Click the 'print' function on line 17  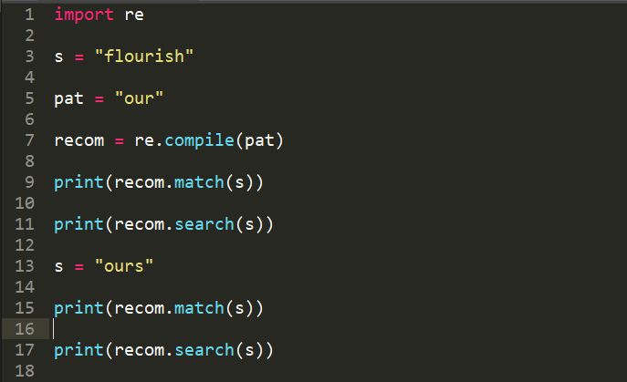pyautogui.click(x=78, y=350)
